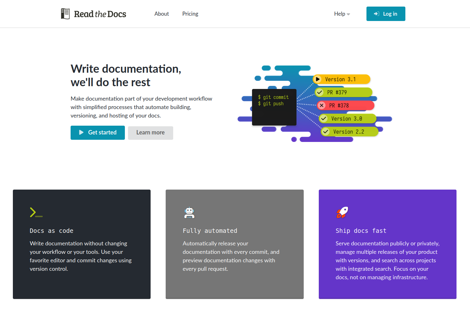Click the Get started button
Screen dimensions: 470x314
click(x=98, y=133)
